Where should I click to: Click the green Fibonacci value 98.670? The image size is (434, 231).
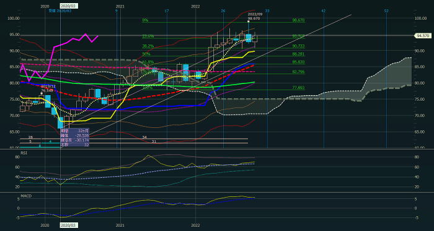point(298,20)
